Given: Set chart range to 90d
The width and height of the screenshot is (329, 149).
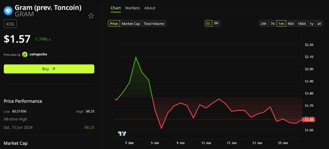Looking at the screenshot, I should pos(291,24).
